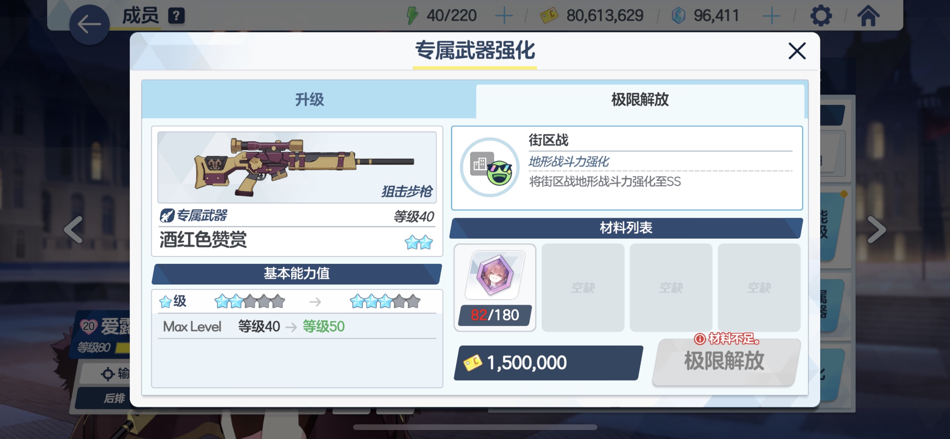Screen dimensions: 950x439
Task: Open settings gear icon
Action: point(821,16)
